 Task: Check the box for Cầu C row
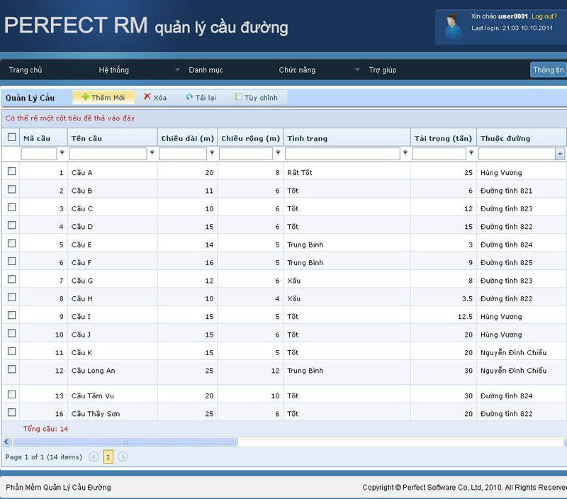[12, 208]
